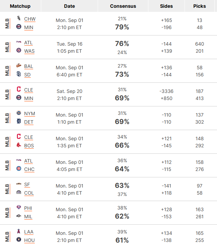Screen dimensions: 217x248
Task: Click the Padres SD logo icon
Action: click(19, 74)
